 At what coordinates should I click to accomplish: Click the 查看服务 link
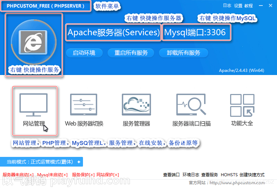point(210,175)
